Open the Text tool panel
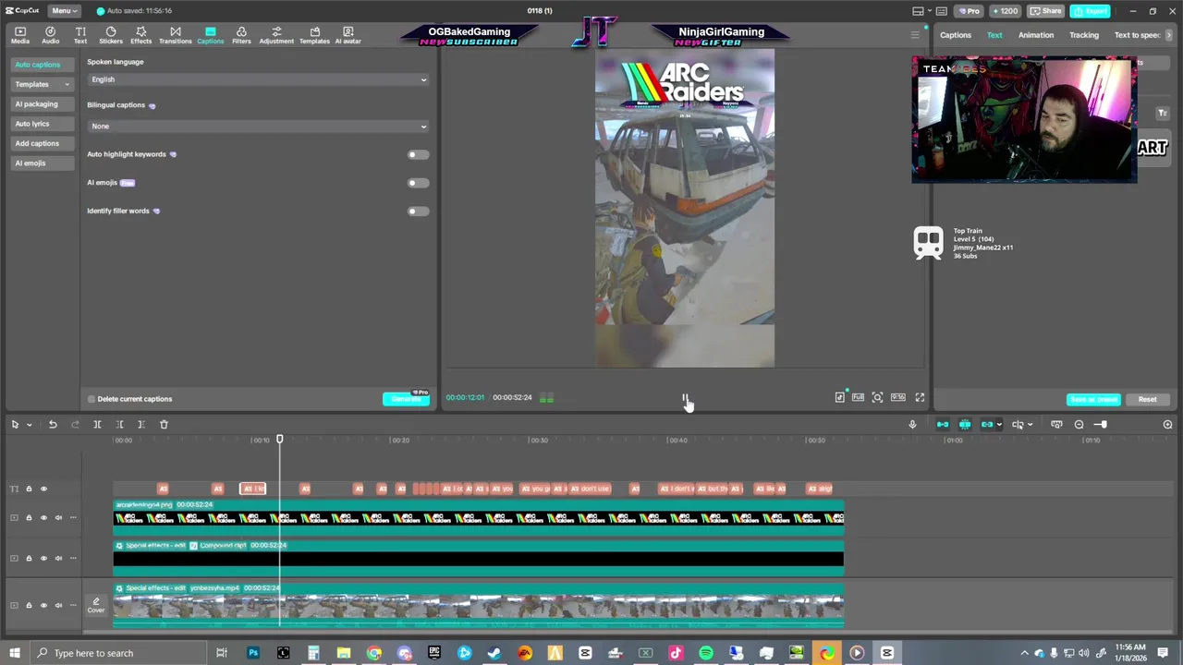This screenshot has height=665, width=1183. pyautogui.click(x=80, y=35)
